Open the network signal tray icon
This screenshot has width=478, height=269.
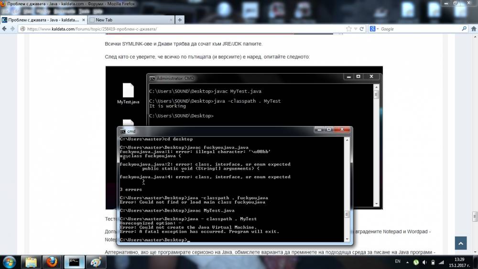coord(441,262)
